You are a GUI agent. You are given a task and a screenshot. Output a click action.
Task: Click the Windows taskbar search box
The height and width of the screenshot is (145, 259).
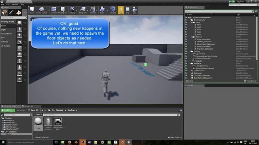pos(30,142)
